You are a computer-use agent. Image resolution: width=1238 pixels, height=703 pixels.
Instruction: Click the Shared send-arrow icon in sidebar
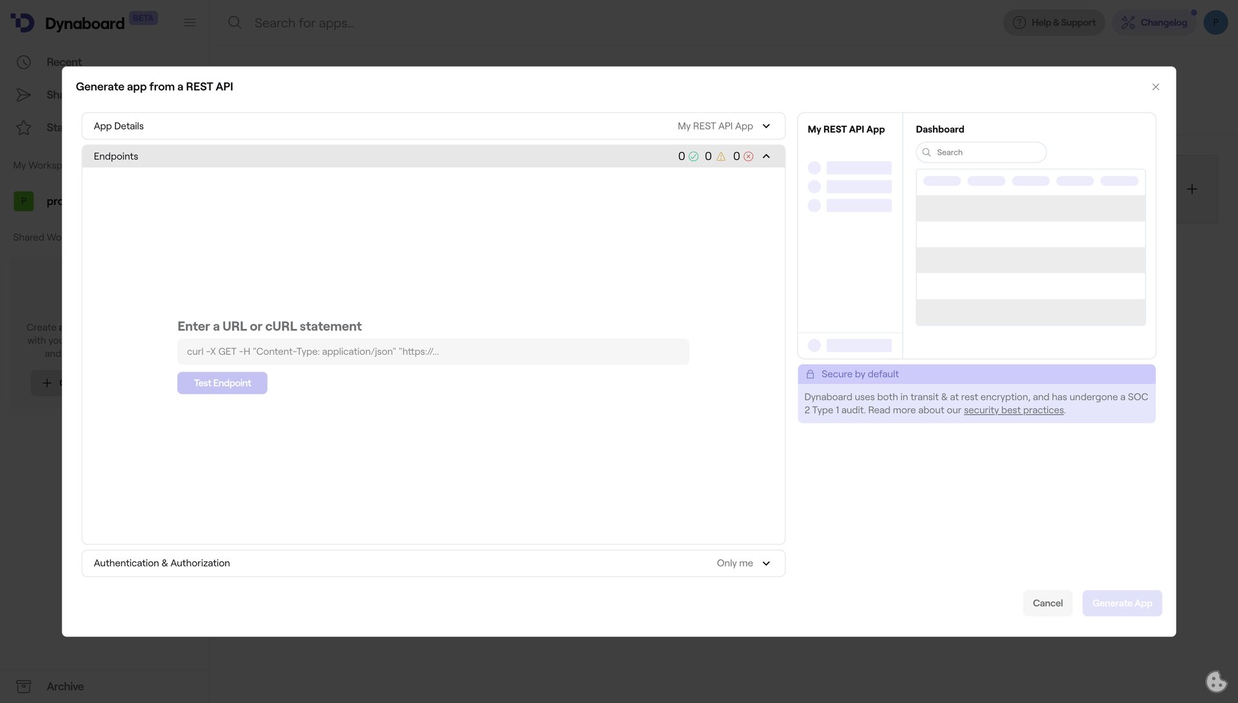pyautogui.click(x=24, y=95)
